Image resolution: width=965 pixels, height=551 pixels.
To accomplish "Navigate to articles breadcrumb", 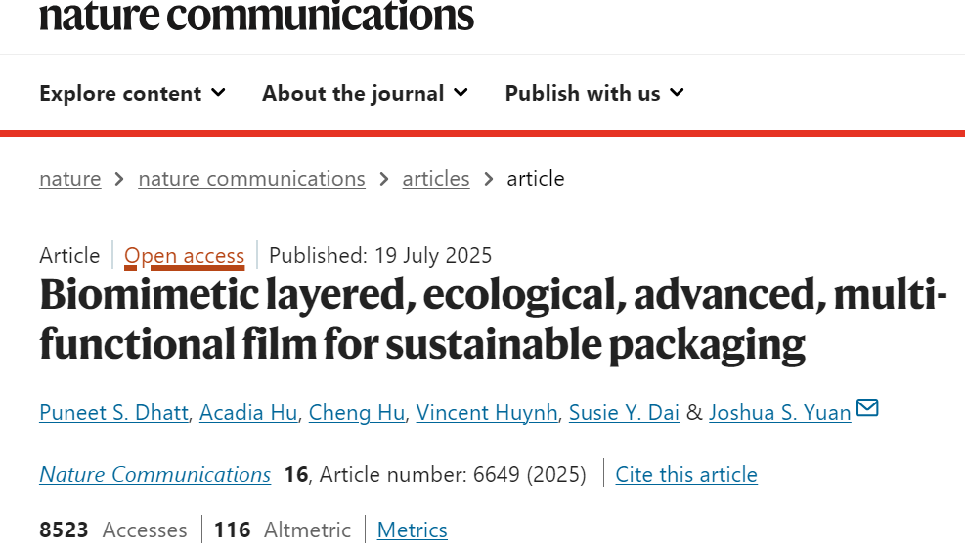I will 436,179.
